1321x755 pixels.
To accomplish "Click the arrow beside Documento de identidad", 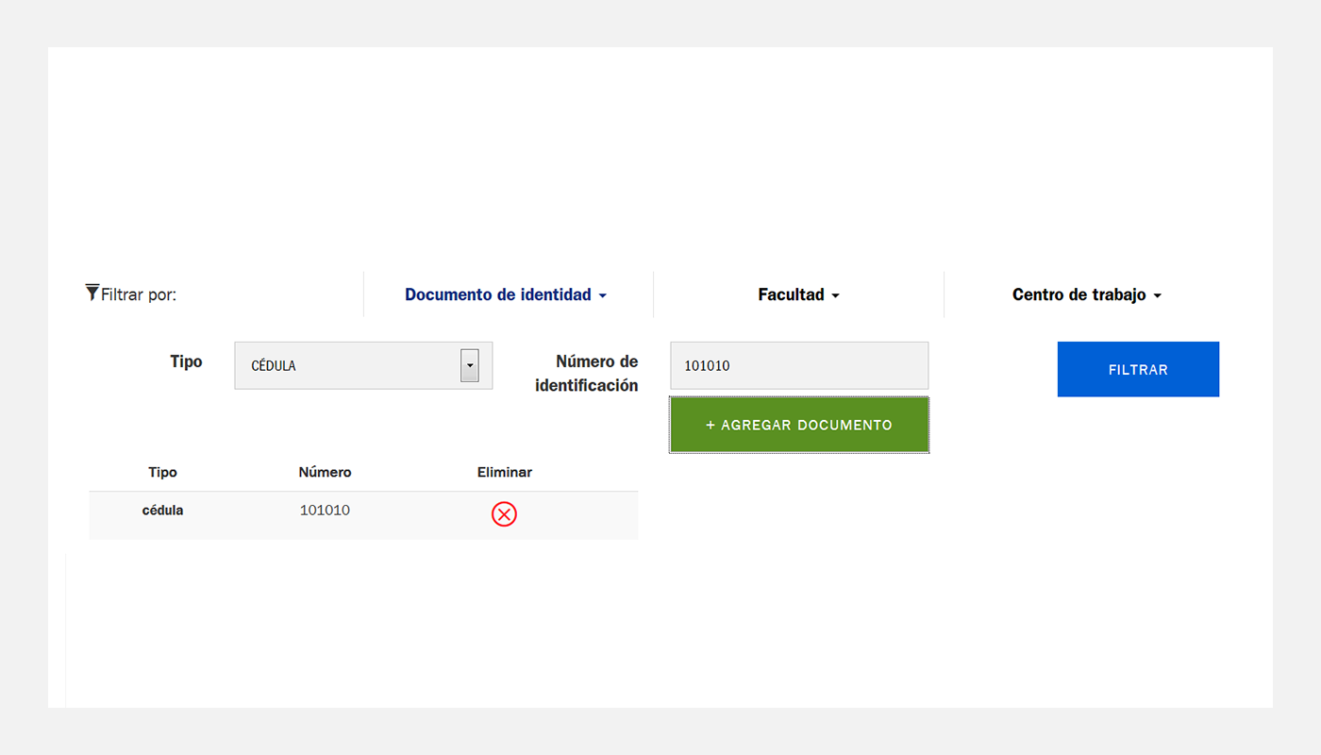I will (x=602, y=295).
